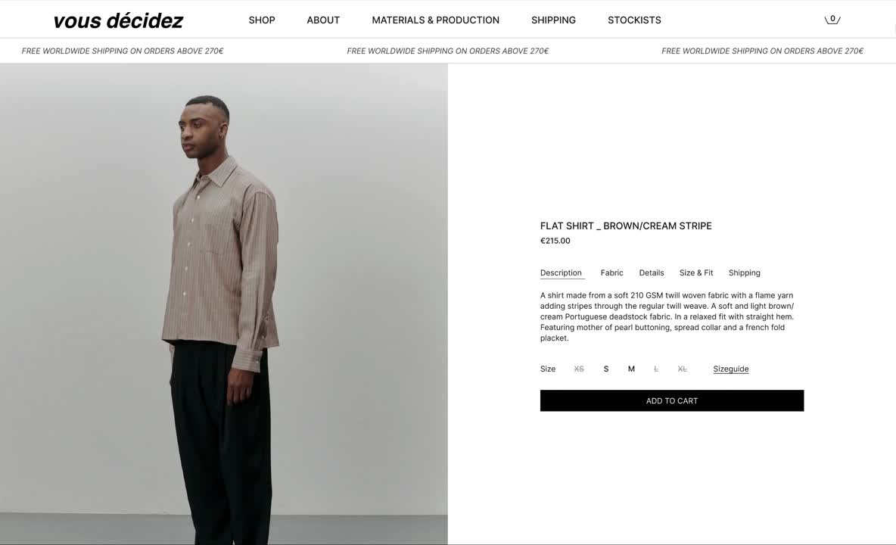The width and height of the screenshot is (896, 545).
Task: Select size M
Action: coord(631,369)
